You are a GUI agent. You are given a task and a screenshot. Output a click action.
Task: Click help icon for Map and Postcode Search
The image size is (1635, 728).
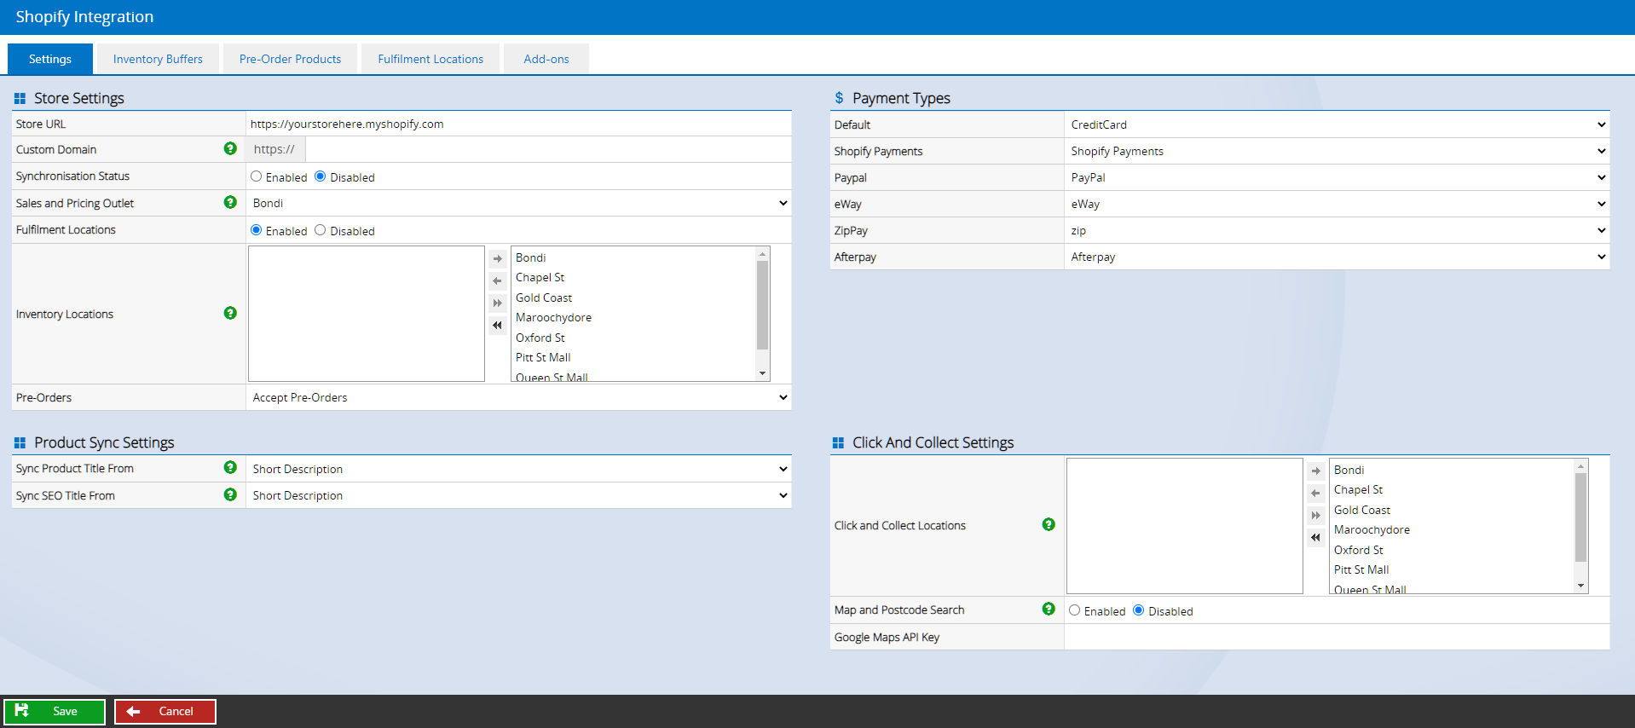coord(1049,609)
